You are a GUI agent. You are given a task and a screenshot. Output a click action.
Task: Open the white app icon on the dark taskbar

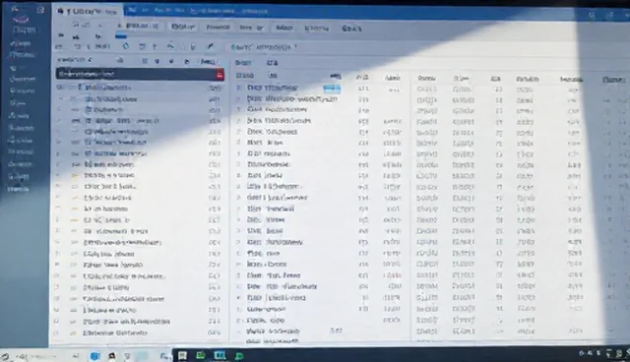coord(182,355)
